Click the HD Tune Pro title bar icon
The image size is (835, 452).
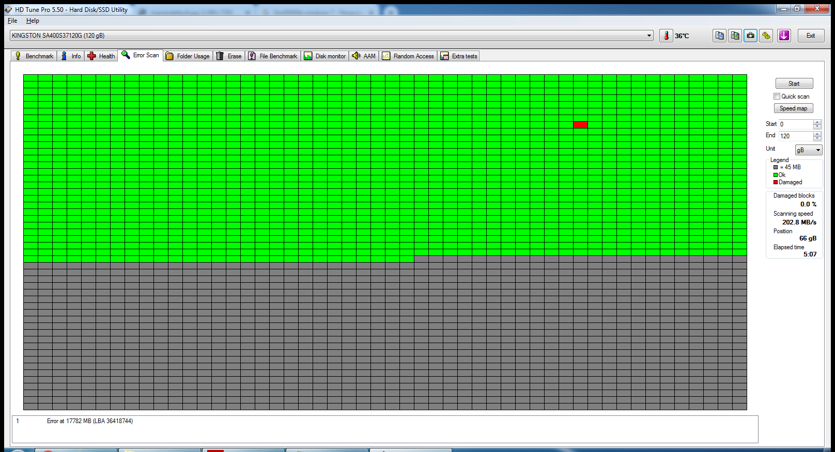pyautogui.click(x=8, y=9)
